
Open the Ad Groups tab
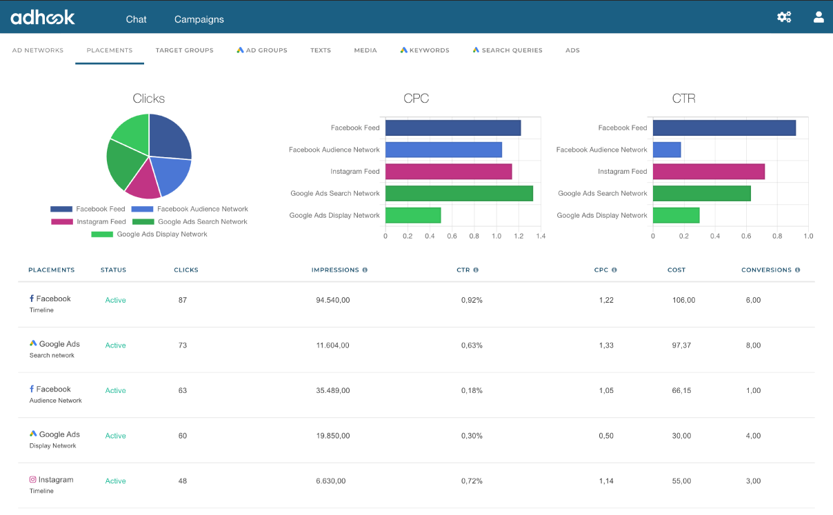click(x=262, y=50)
